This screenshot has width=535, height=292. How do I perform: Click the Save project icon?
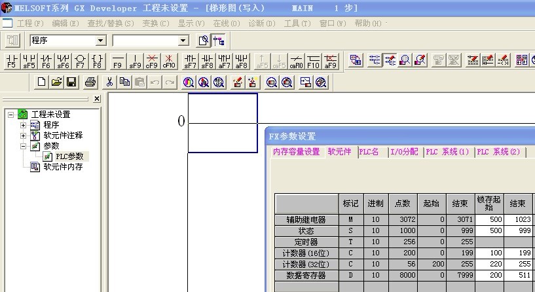(71, 82)
